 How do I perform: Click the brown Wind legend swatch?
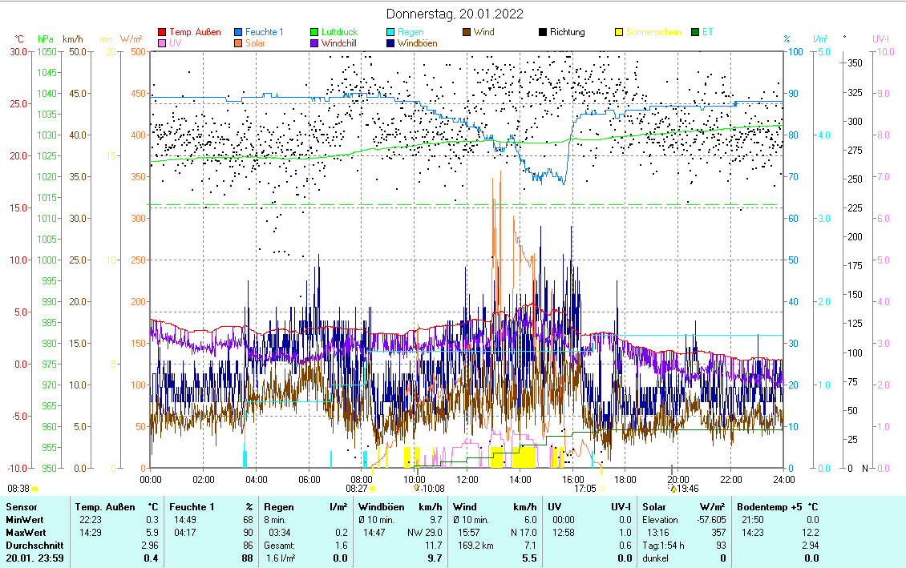tap(467, 33)
